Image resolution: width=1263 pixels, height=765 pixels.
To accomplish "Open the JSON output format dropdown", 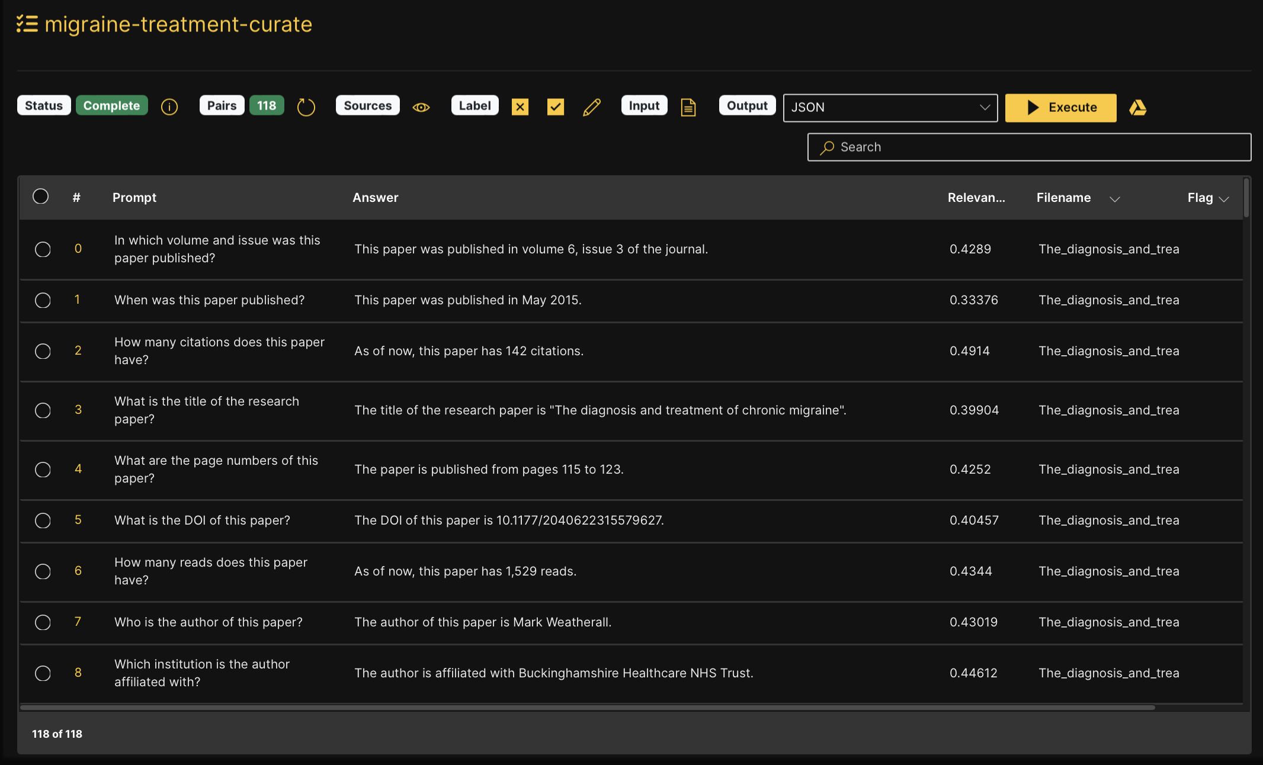I will pos(890,108).
